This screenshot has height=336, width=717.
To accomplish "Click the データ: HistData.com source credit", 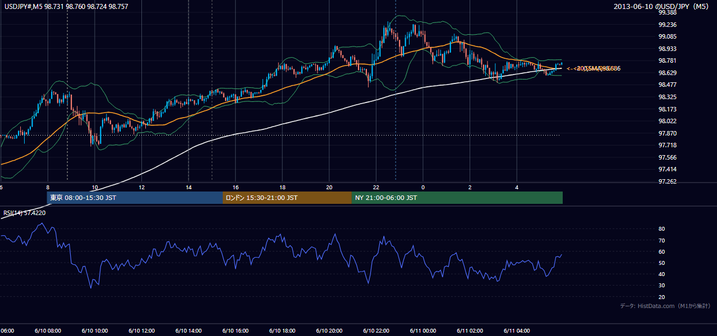I will (x=665, y=306).
